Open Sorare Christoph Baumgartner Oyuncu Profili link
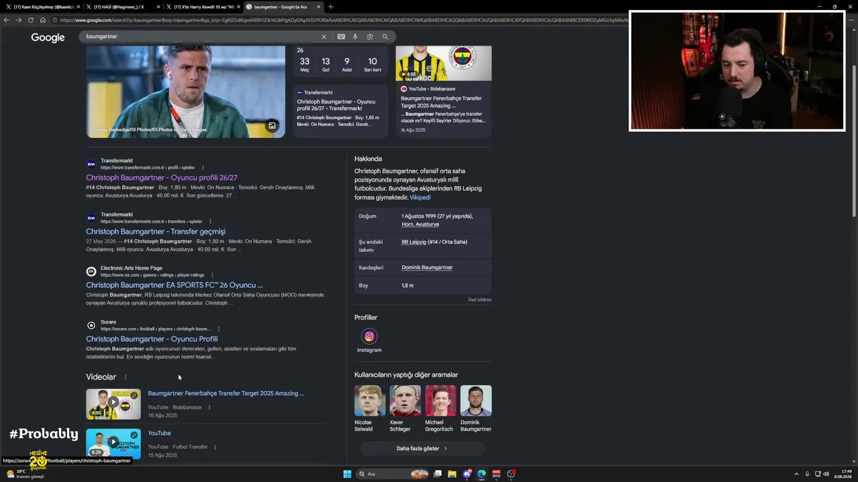858x482 pixels. [151, 339]
